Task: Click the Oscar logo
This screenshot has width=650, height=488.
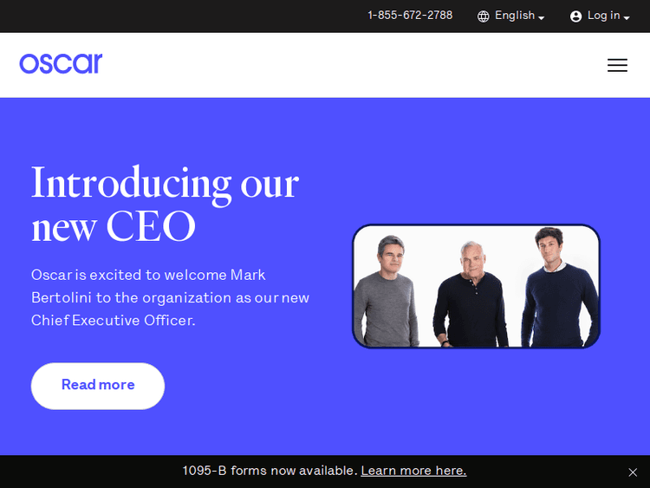Action: click(61, 63)
